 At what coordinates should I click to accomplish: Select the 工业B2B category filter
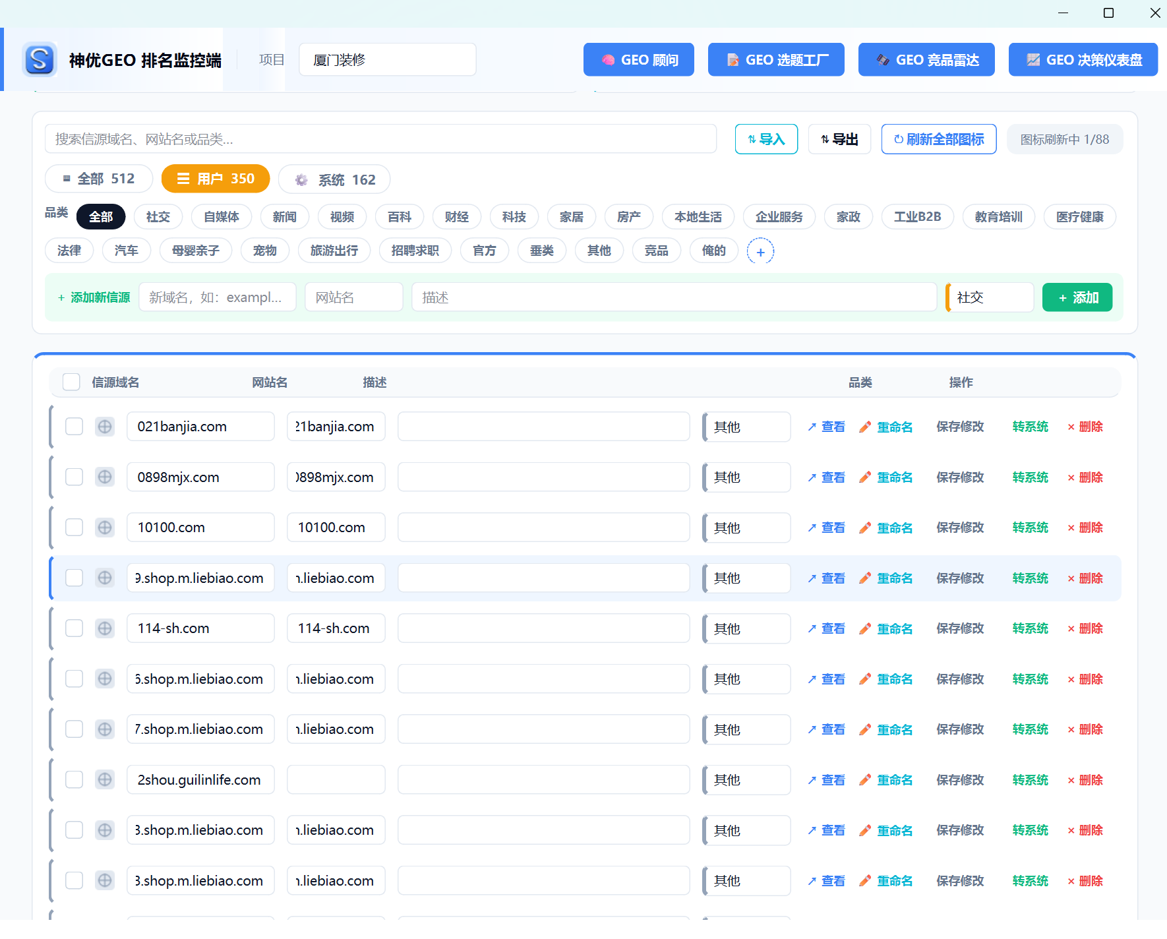click(x=918, y=217)
